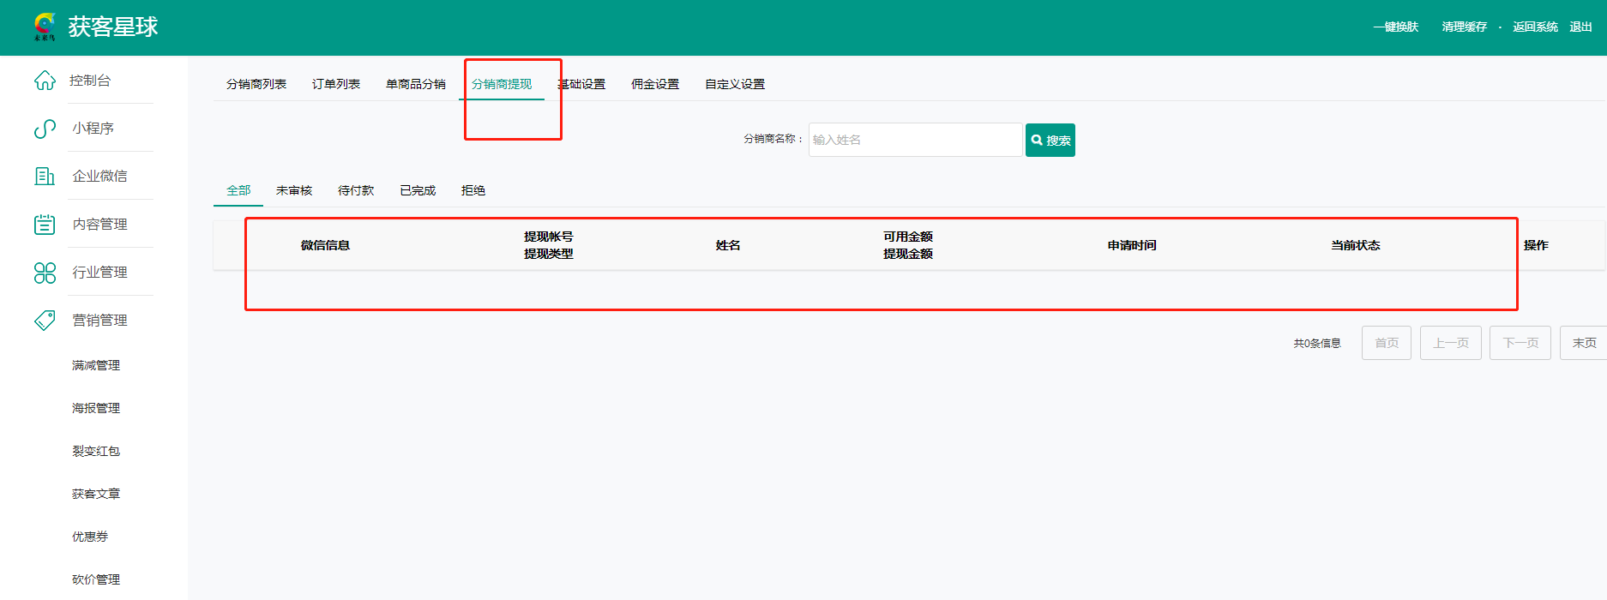
Task: Click the 小程序 sidebar icon
Action: 45,129
